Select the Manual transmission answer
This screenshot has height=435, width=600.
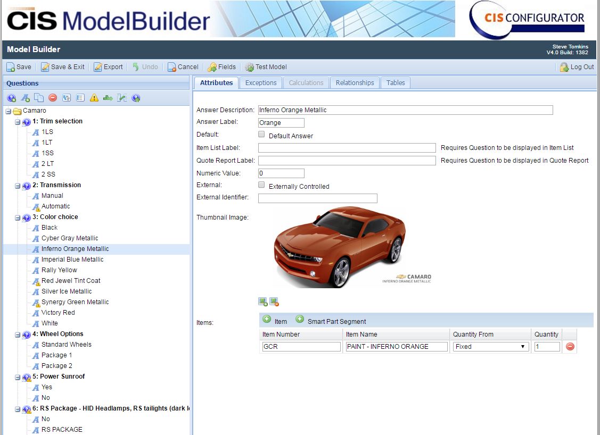[x=52, y=196]
